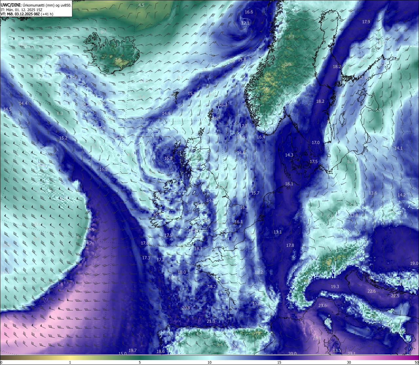Click the map value "19.7"
The height and width of the screenshot is (365, 419).
pos(133,351)
